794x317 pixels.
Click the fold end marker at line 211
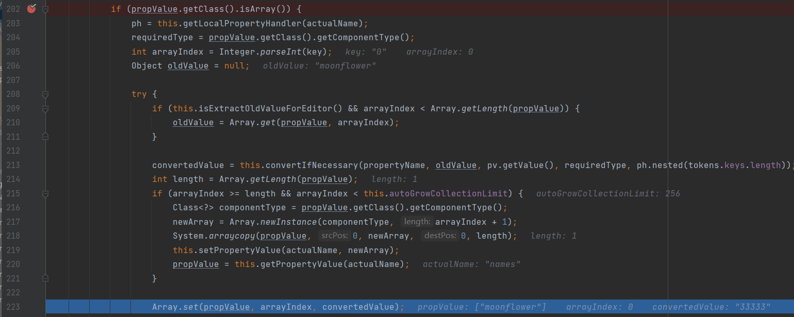(x=45, y=137)
